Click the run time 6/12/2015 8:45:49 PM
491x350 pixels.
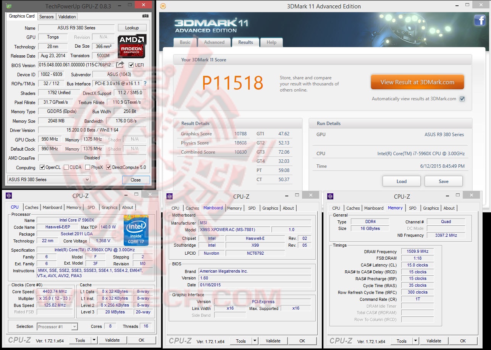(x=443, y=166)
